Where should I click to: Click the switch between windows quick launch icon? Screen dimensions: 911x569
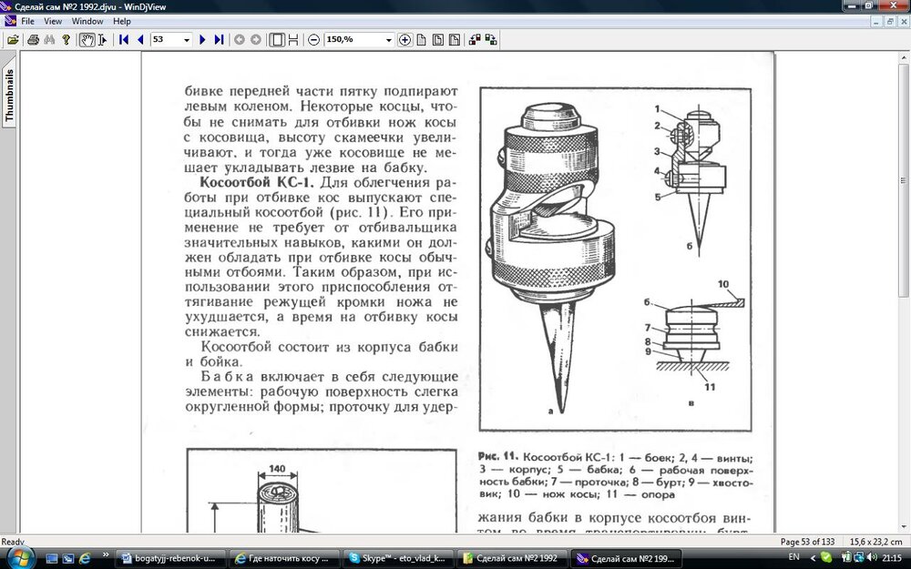(68, 559)
